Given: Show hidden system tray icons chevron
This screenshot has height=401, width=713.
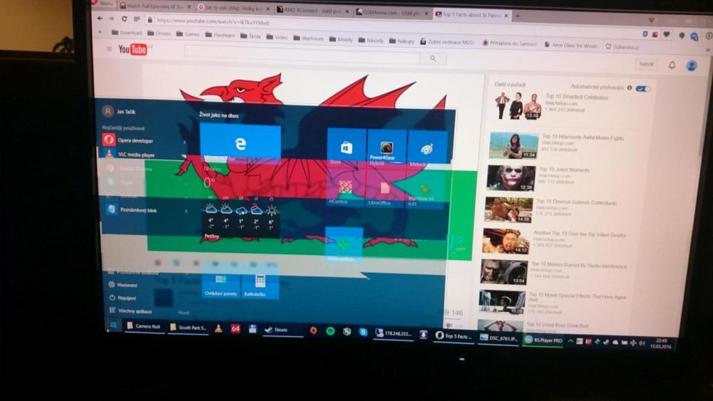Looking at the screenshot, I should 570,340.
